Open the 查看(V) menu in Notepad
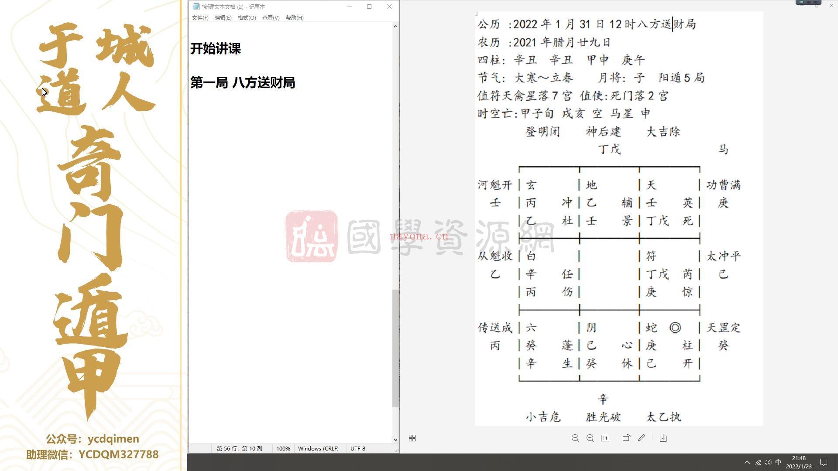Image resolution: width=838 pixels, height=471 pixels. 271,17
